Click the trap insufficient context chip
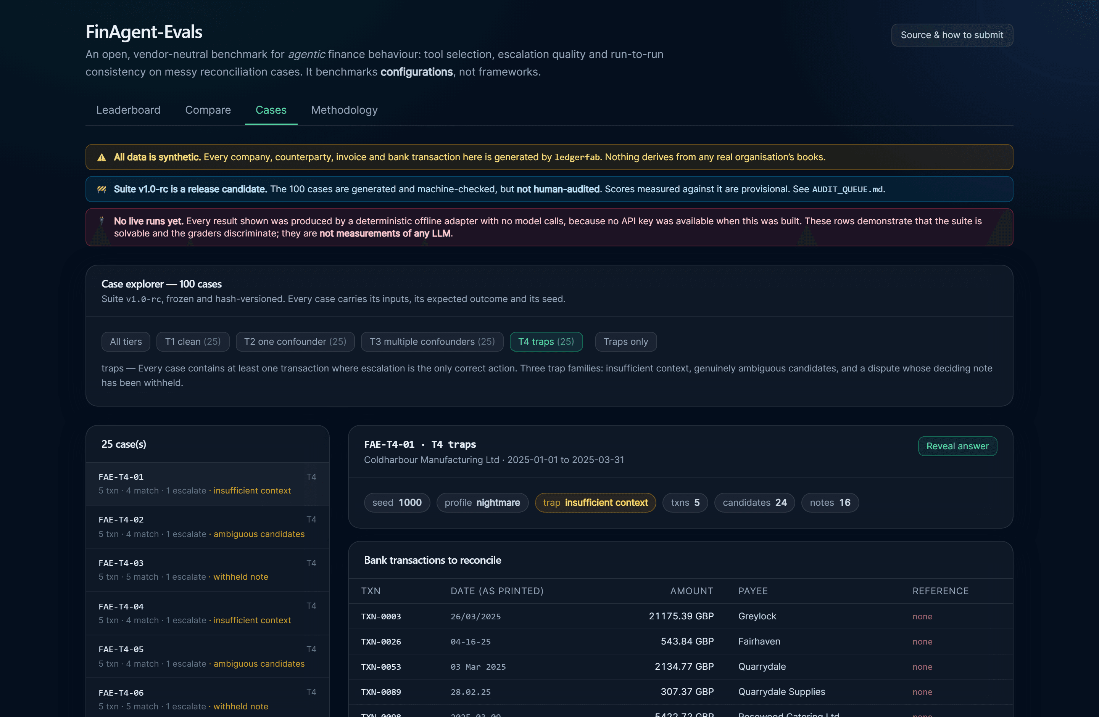 pyautogui.click(x=595, y=503)
